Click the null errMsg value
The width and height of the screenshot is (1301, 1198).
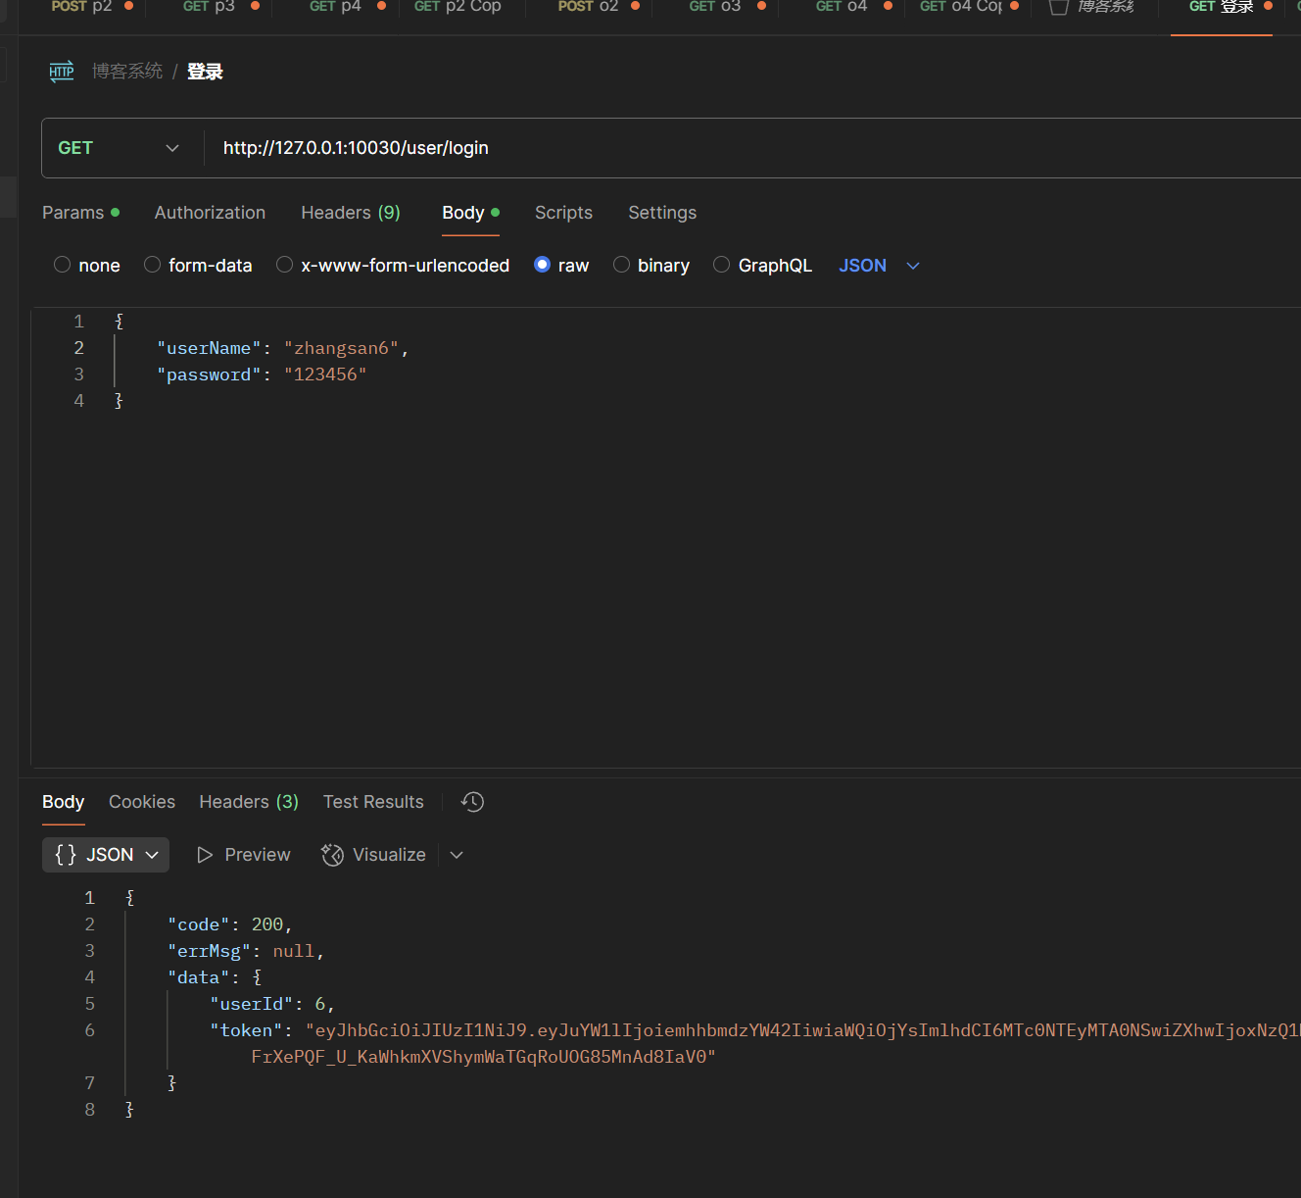tap(294, 951)
